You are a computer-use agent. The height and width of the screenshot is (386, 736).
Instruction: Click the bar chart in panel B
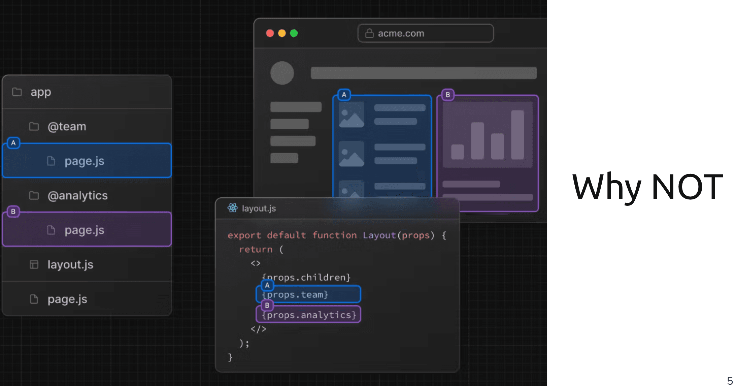pos(488,135)
